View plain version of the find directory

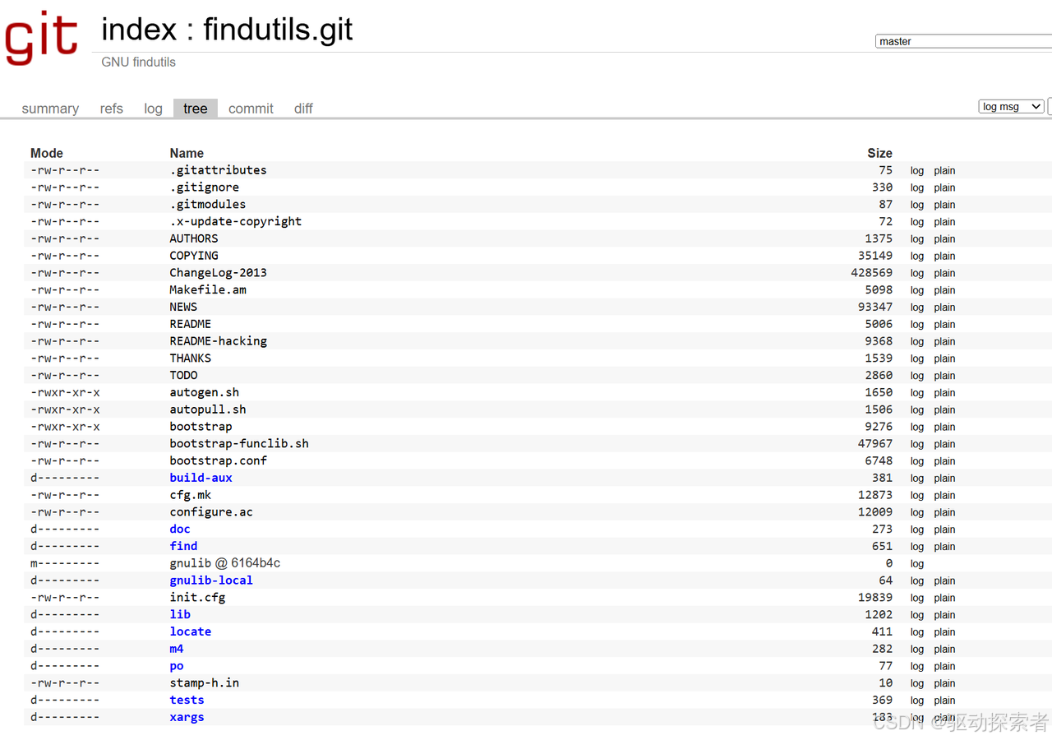944,547
